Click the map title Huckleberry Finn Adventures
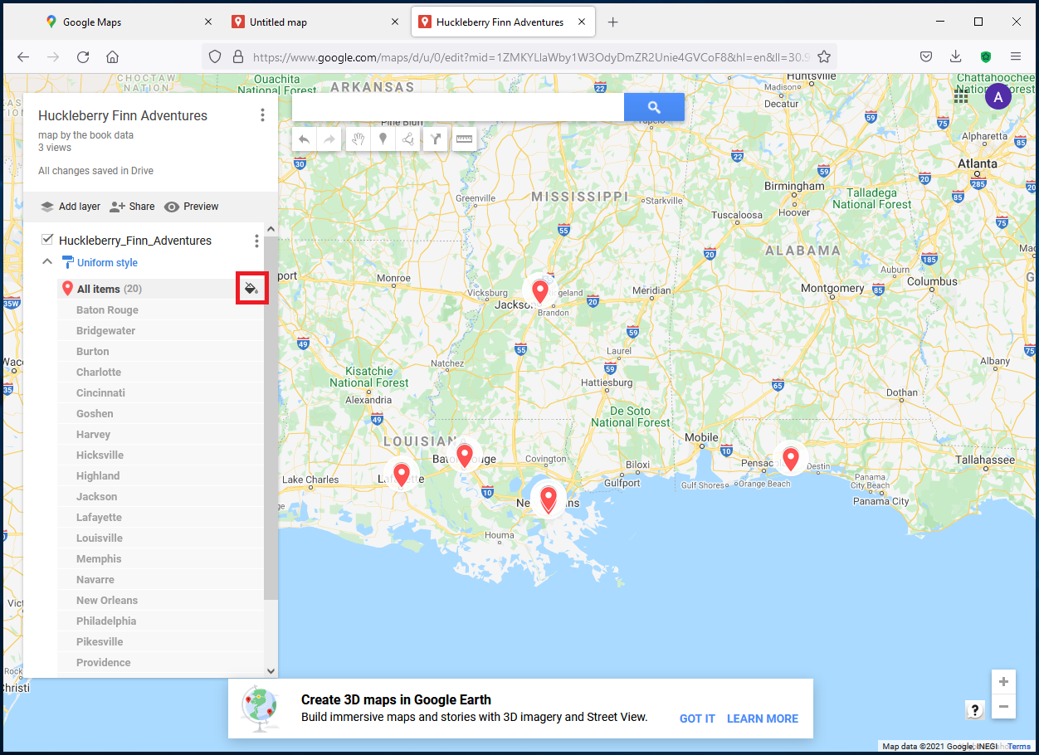 123,116
